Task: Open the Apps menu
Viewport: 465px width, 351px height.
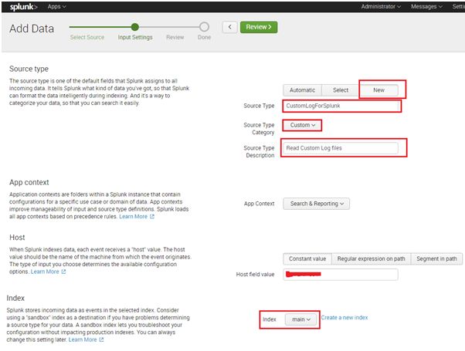Action: (x=56, y=6)
